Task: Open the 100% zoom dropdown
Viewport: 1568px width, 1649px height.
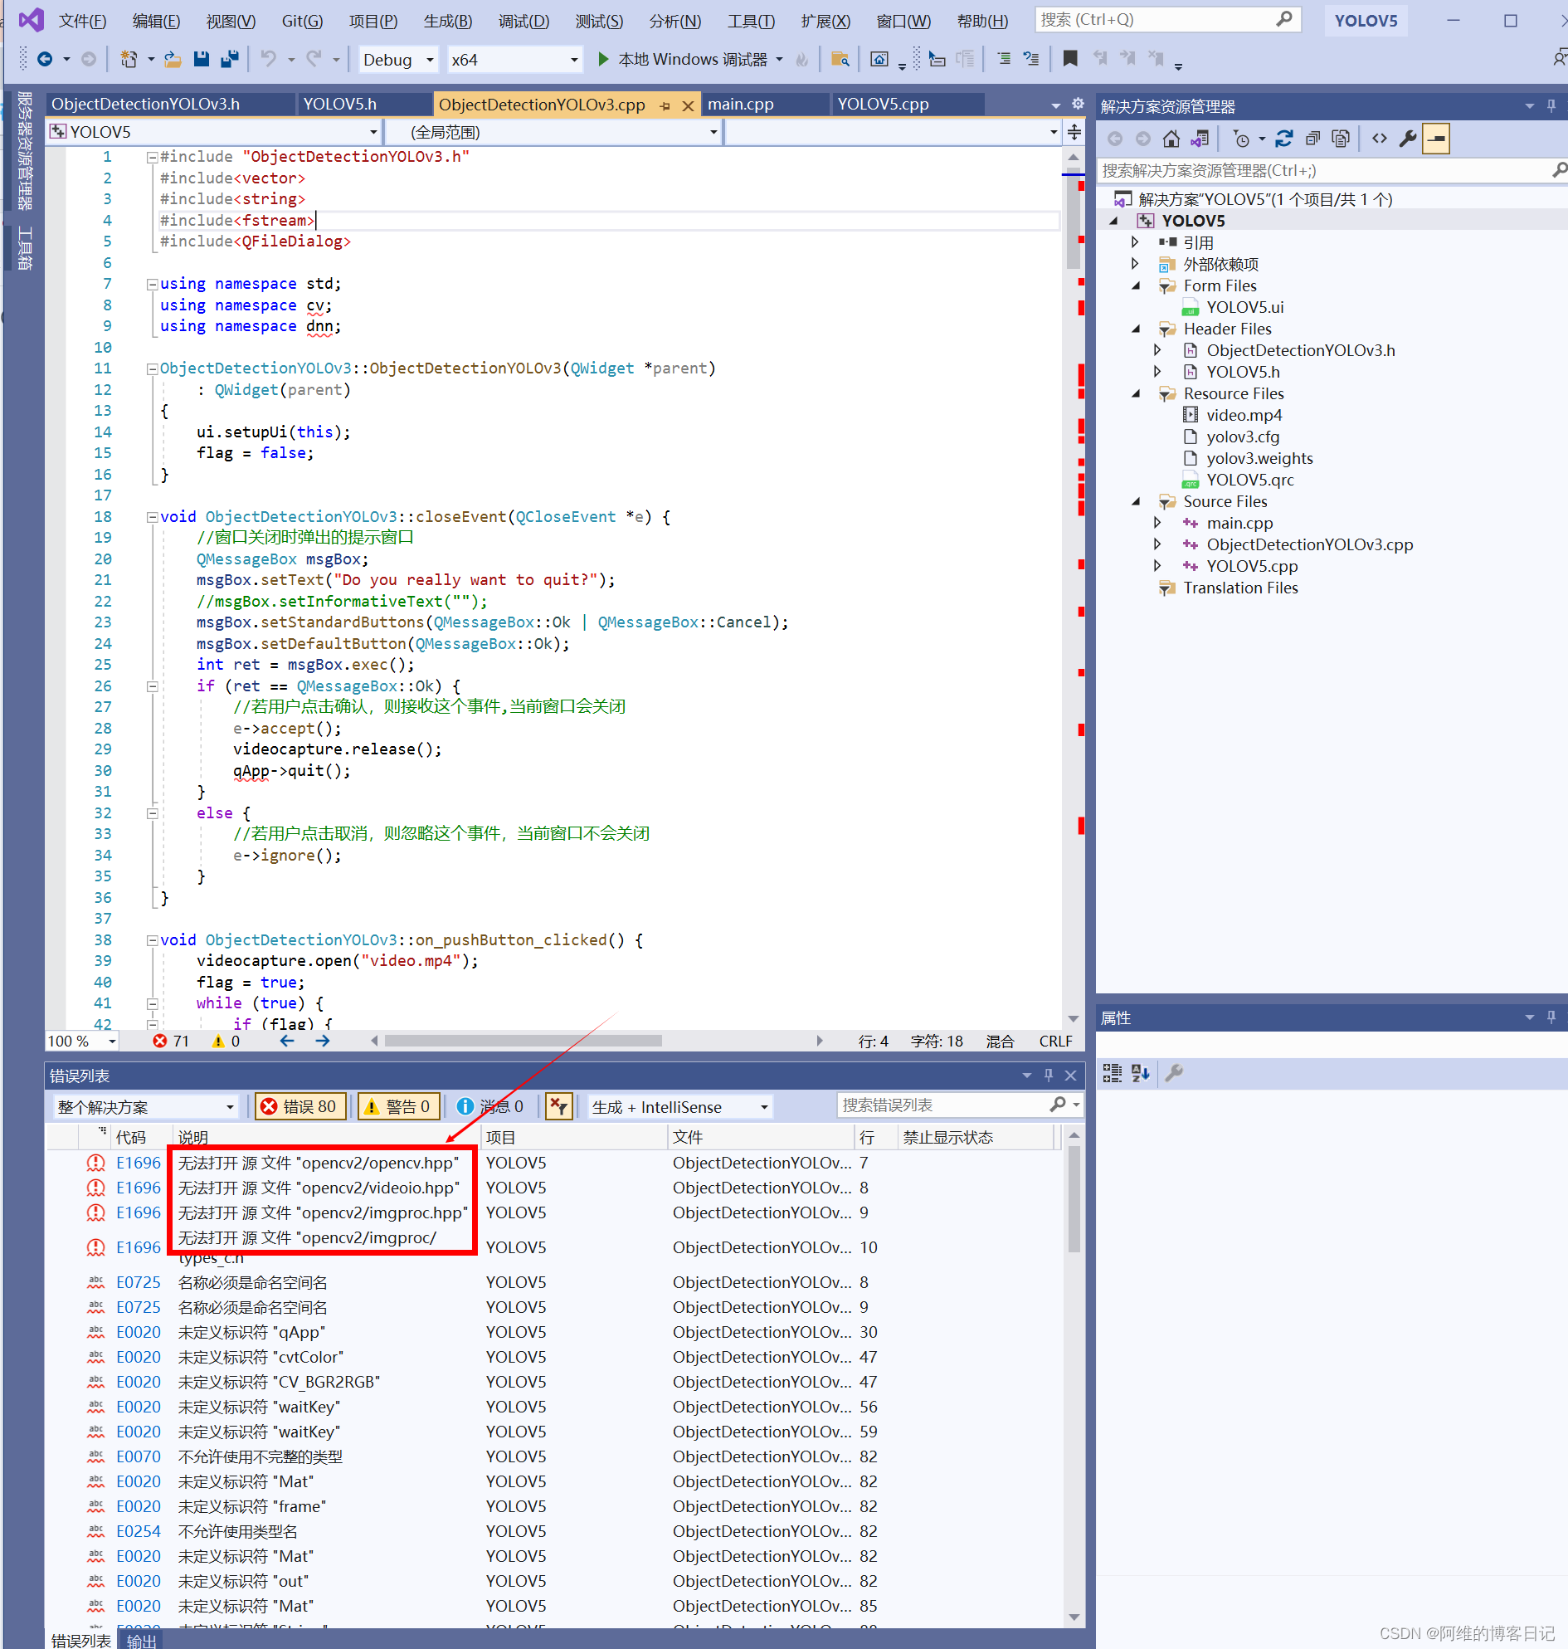Action: coord(82,1041)
